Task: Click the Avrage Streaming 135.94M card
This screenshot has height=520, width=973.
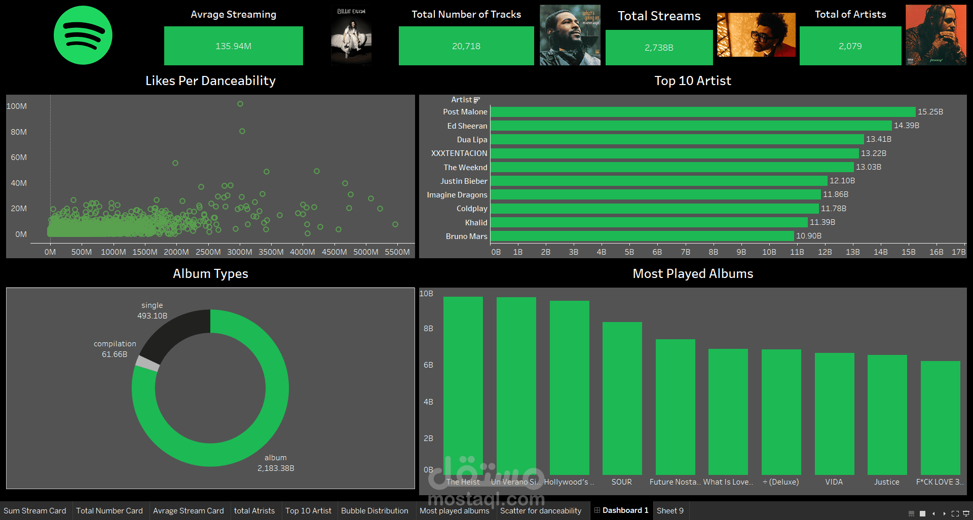Action: point(234,46)
